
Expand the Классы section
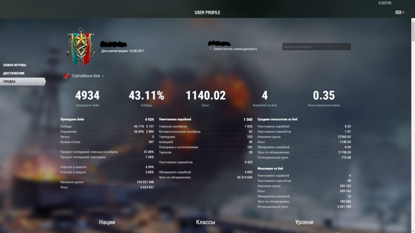pos(205,222)
